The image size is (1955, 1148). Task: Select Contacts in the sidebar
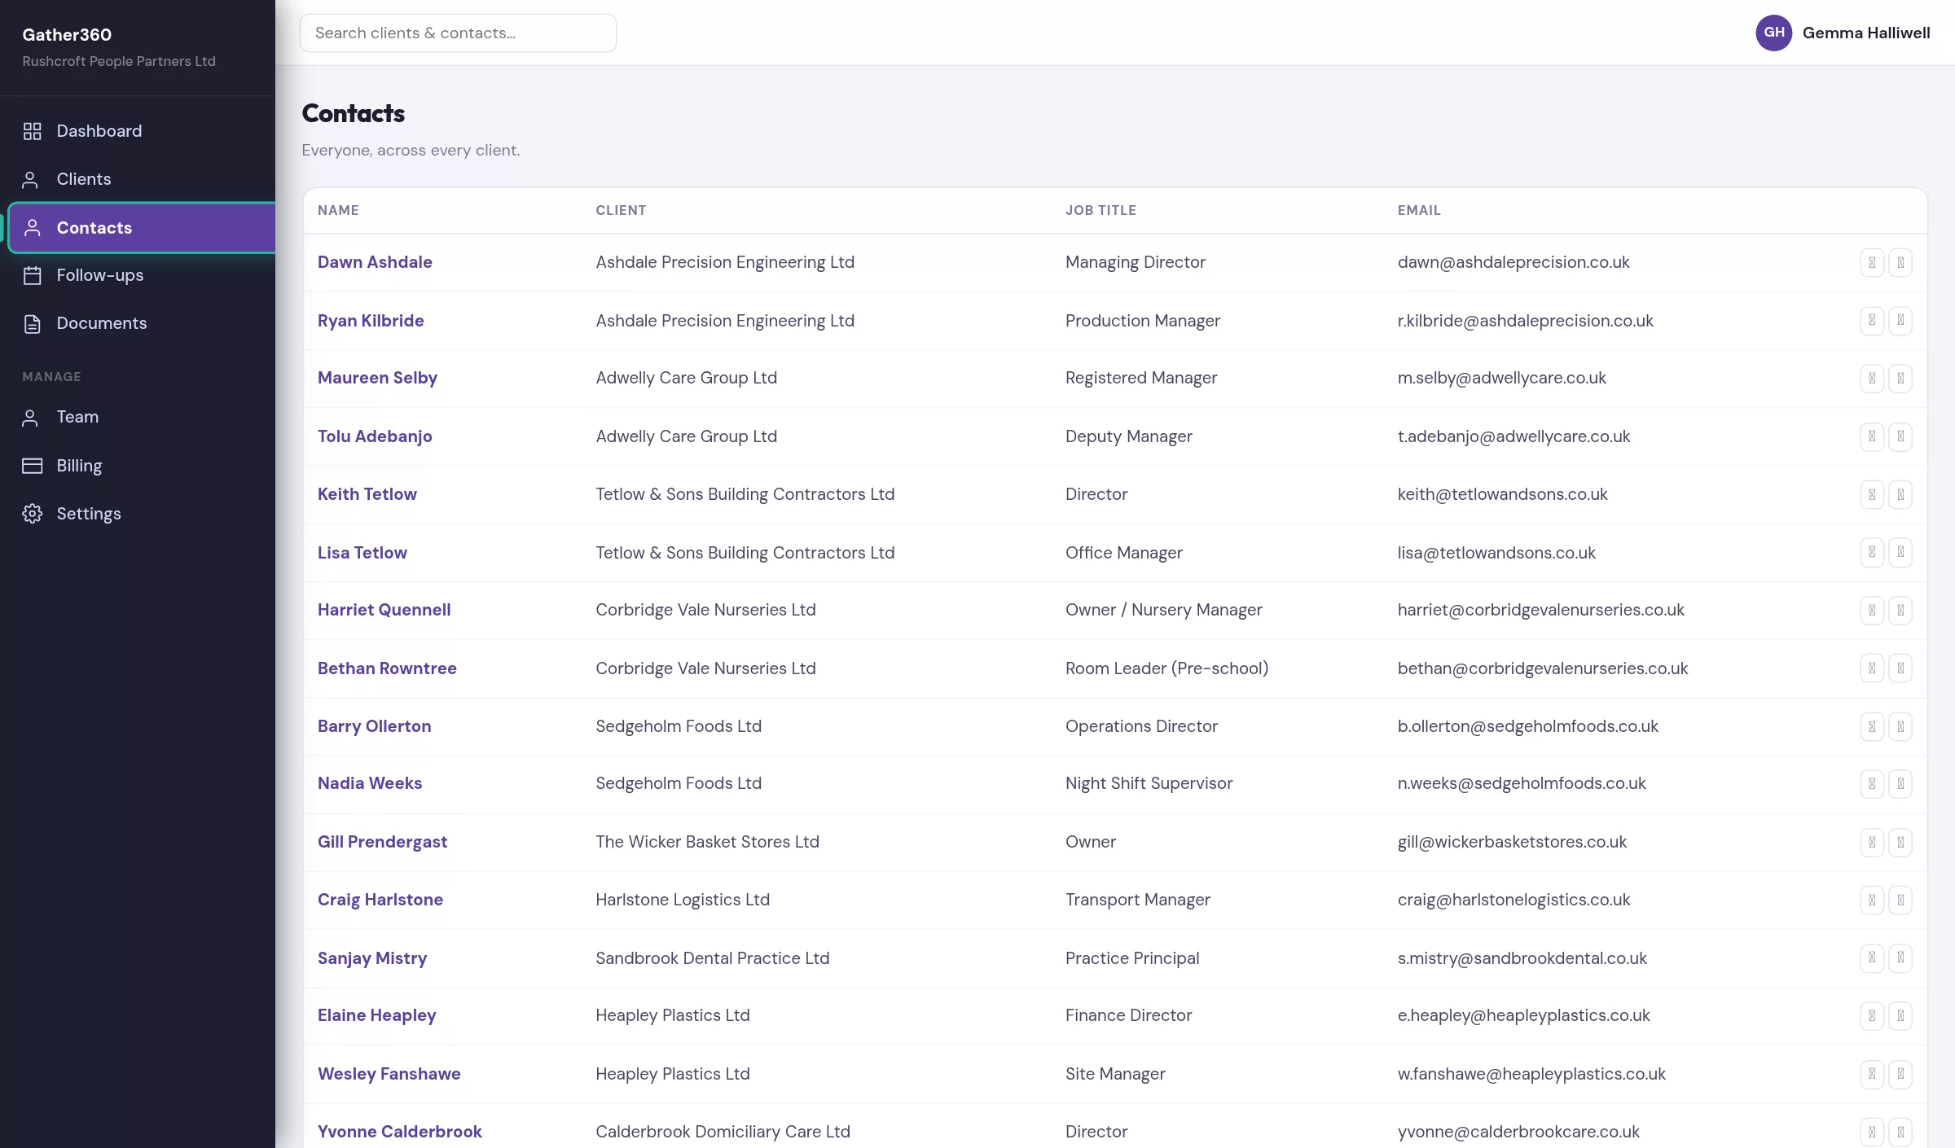pyautogui.click(x=143, y=228)
